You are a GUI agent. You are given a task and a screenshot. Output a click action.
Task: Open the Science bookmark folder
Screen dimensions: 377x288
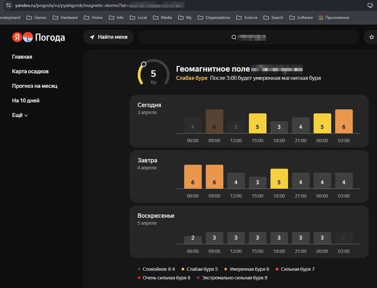[x=247, y=18]
